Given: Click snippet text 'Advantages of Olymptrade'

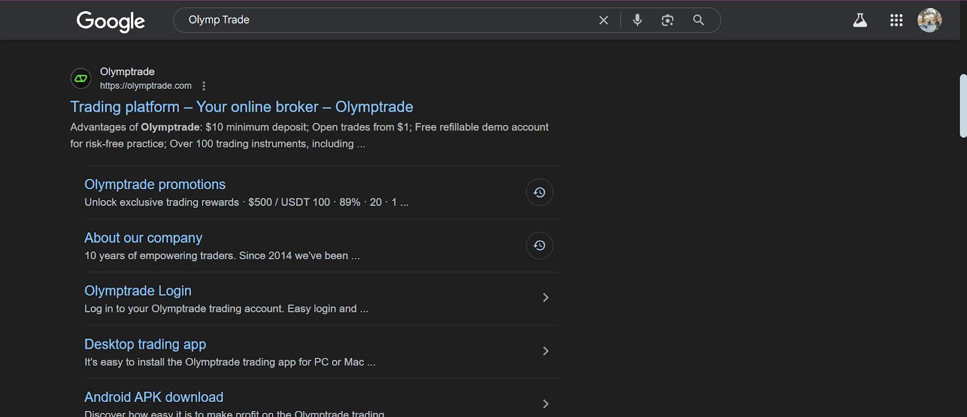Looking at the screenshot, I should click(135, 127).
